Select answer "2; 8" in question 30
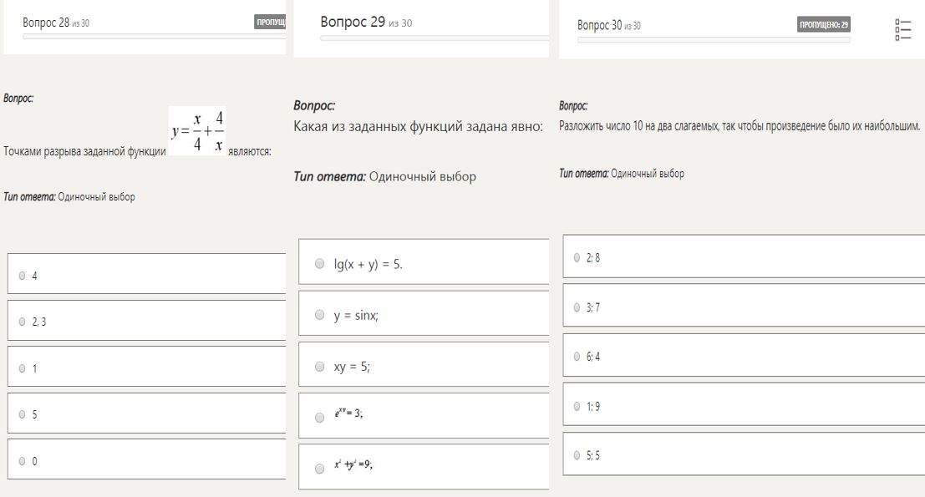Image resolution: width=925 pixels, height=497 pixels. 577,257
